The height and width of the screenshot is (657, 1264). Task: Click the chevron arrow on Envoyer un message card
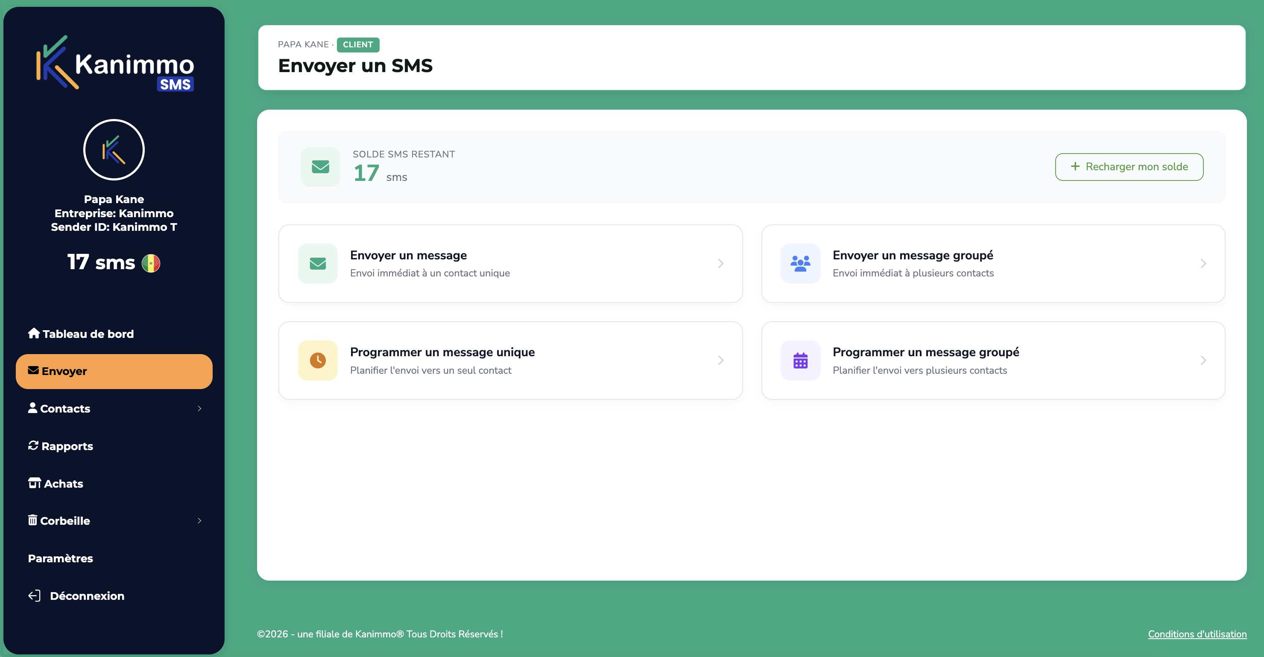(x=720, y=264)
